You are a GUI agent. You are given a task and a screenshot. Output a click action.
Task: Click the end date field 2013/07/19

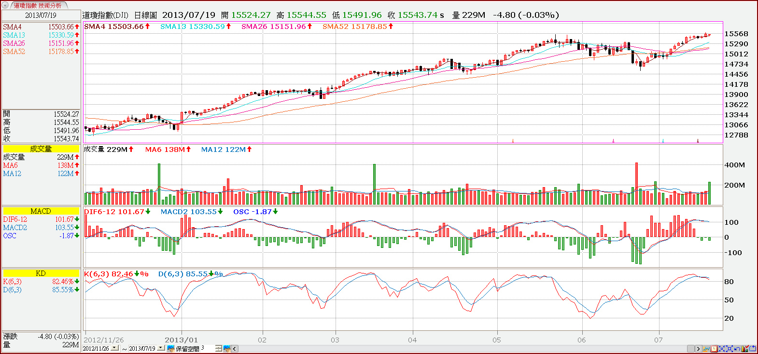tap(142, 348)
